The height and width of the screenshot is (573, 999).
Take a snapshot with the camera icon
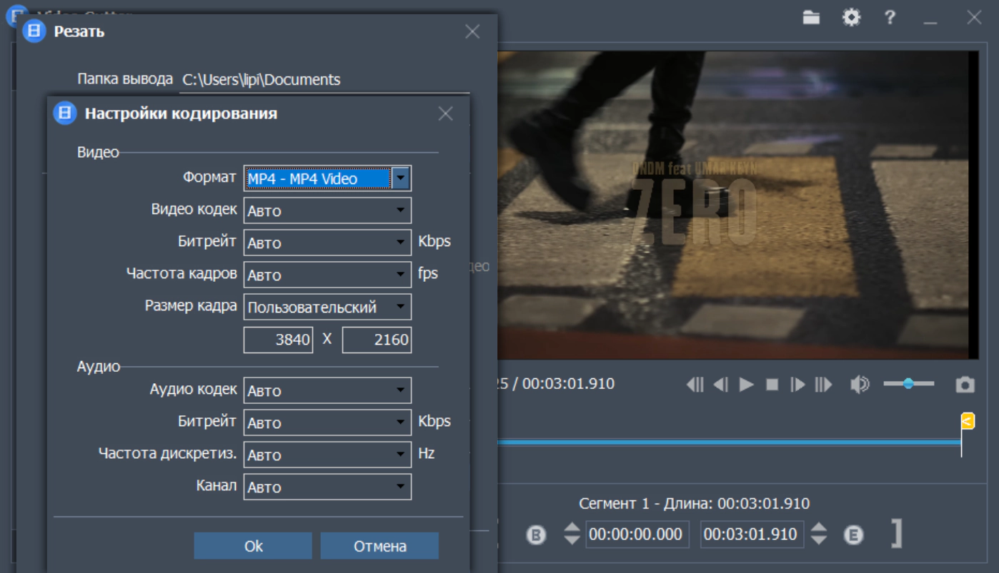tap(965, 385)
